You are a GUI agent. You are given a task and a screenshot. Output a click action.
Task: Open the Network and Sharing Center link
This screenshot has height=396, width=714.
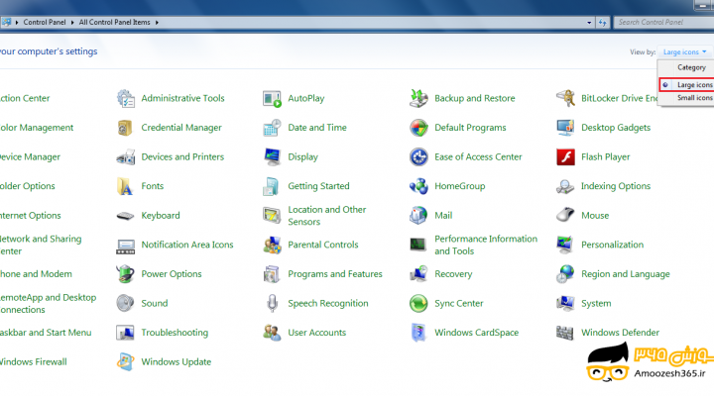click(41, 246)
